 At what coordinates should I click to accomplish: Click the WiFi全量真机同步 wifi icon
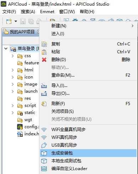(44, 130)
